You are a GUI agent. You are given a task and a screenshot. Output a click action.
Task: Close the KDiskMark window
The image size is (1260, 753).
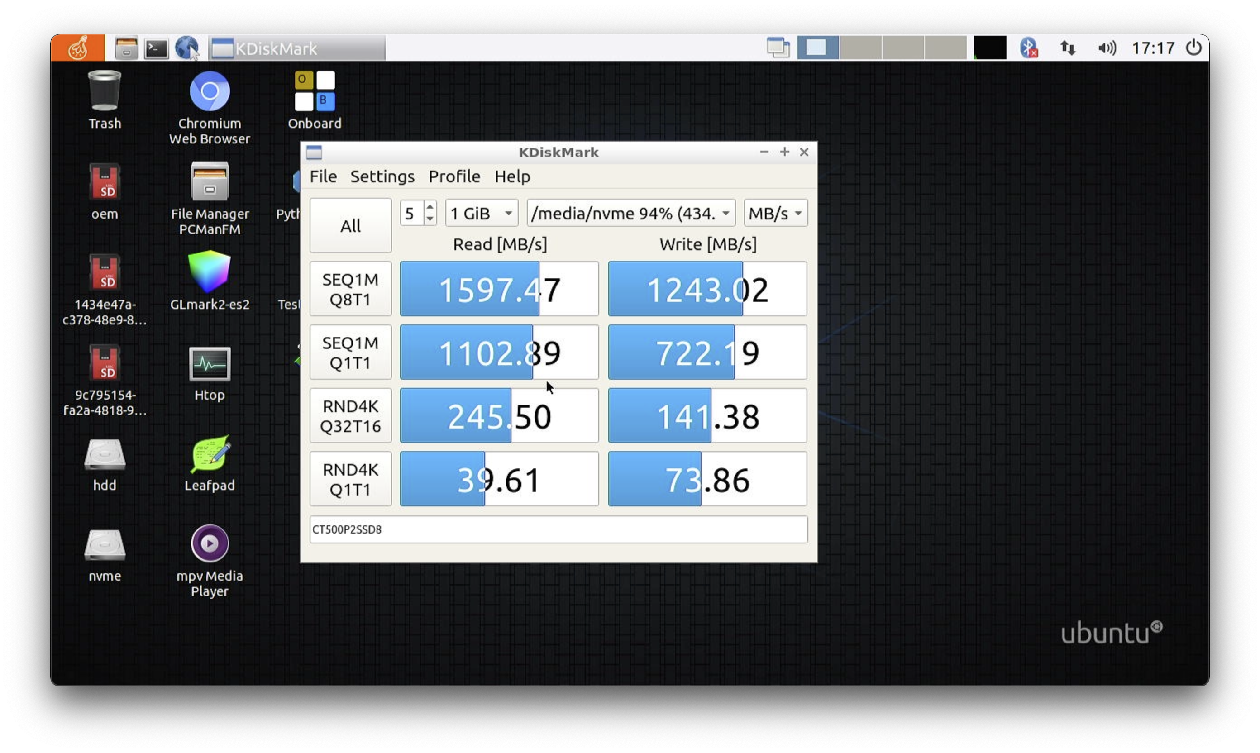[804, 152]
